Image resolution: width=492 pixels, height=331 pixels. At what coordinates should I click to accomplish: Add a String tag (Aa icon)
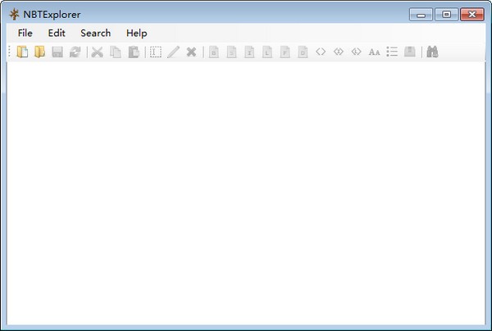pyautogui.click(x=374, y=52)
